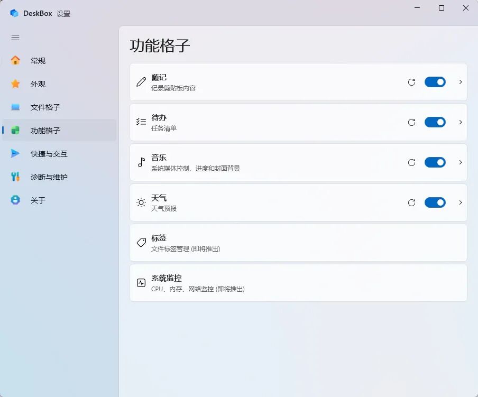Click the 天气预报 description text

164,209
